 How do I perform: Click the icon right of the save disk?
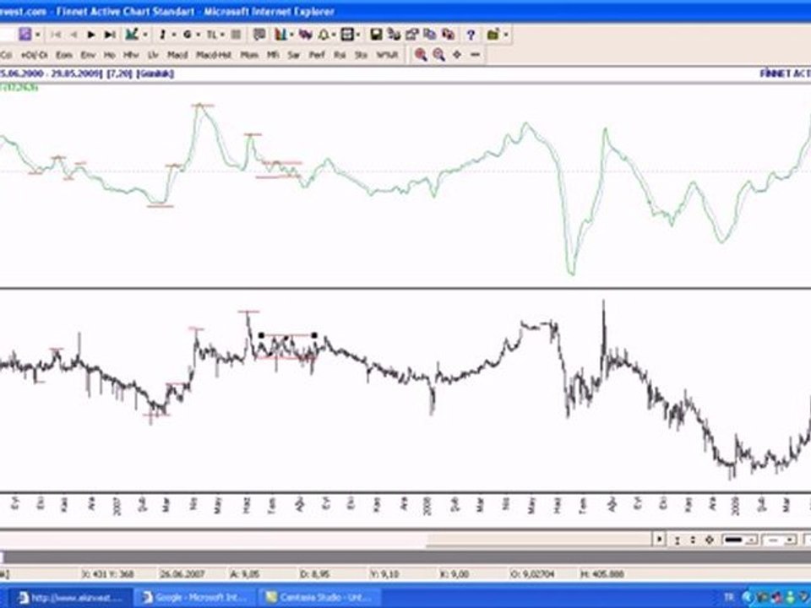pos(395,35)
